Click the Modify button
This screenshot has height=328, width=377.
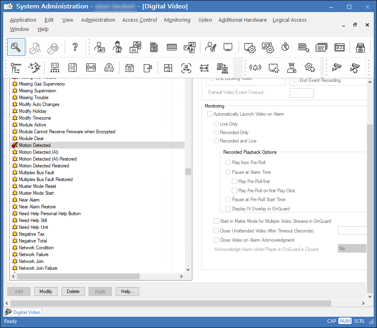point(46,291)
